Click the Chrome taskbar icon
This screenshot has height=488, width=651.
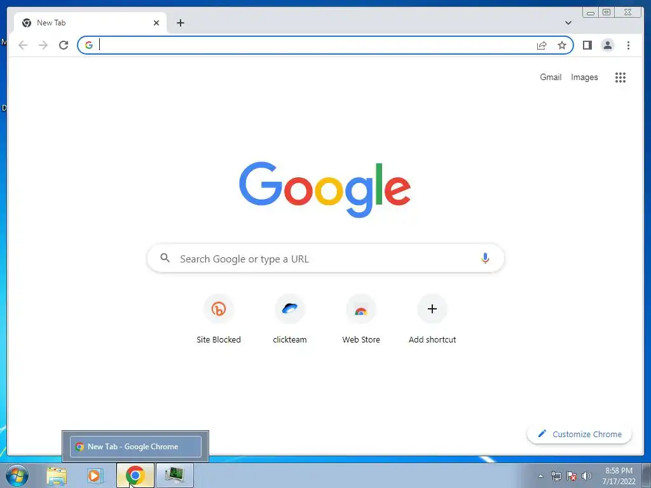pos(135,475)
